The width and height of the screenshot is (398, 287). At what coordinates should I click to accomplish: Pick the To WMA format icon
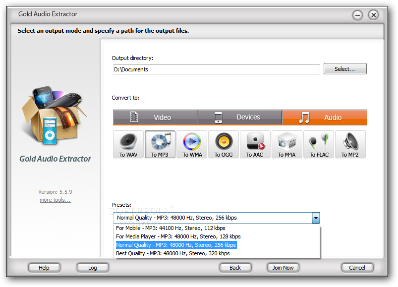tap(192, 144)
